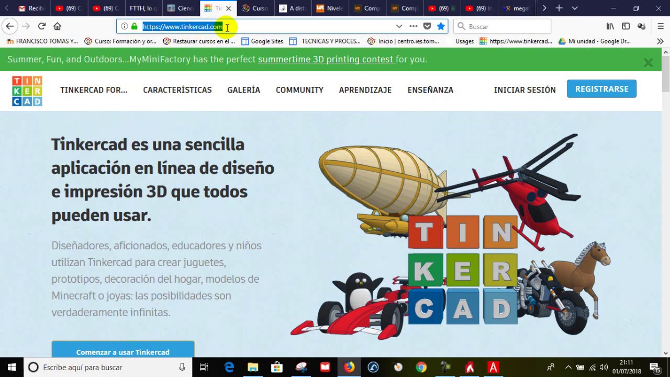Open File Explorer from taskbar
This screenshot has width=670, height=377.
coord(253,367)
